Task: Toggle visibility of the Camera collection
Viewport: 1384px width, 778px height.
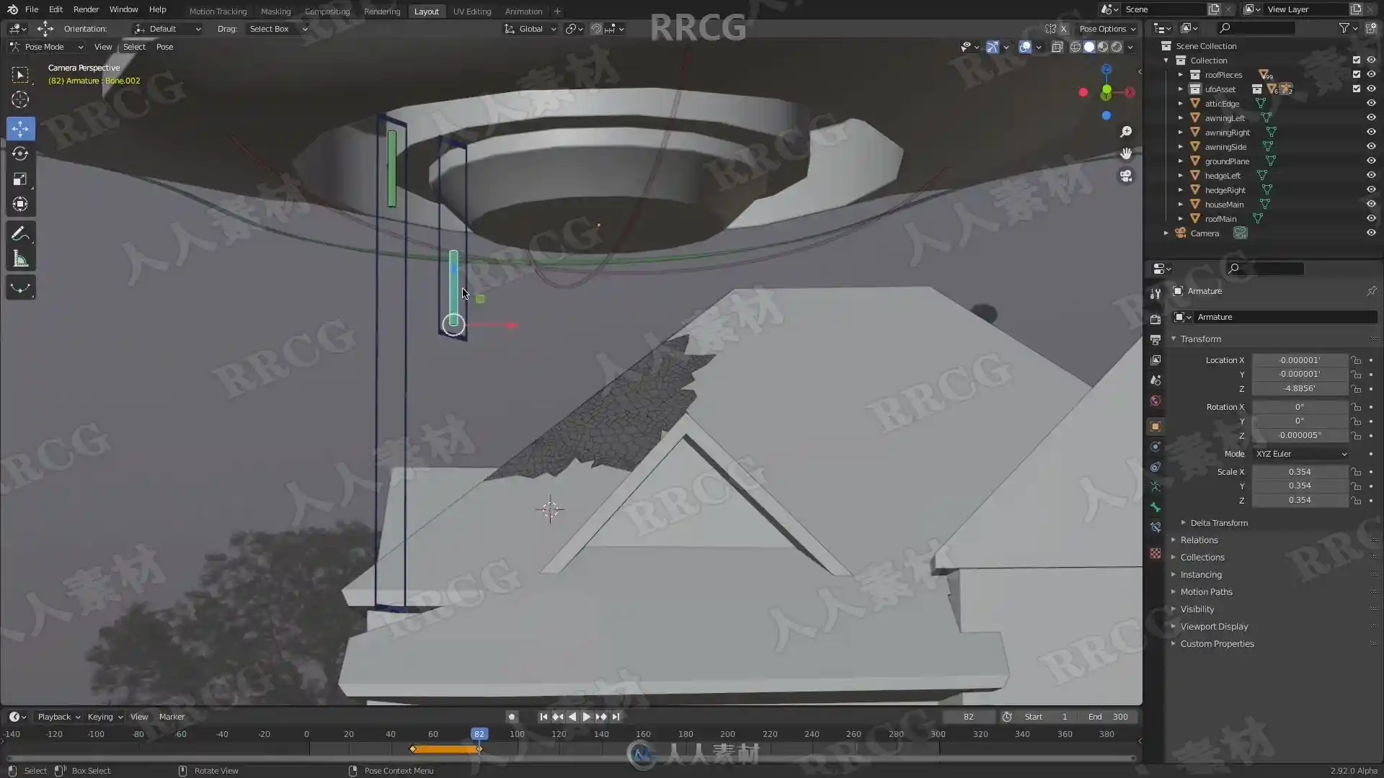Action: coord(1371,233)
